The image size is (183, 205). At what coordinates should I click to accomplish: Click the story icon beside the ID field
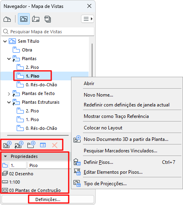(x=5, y=165)
